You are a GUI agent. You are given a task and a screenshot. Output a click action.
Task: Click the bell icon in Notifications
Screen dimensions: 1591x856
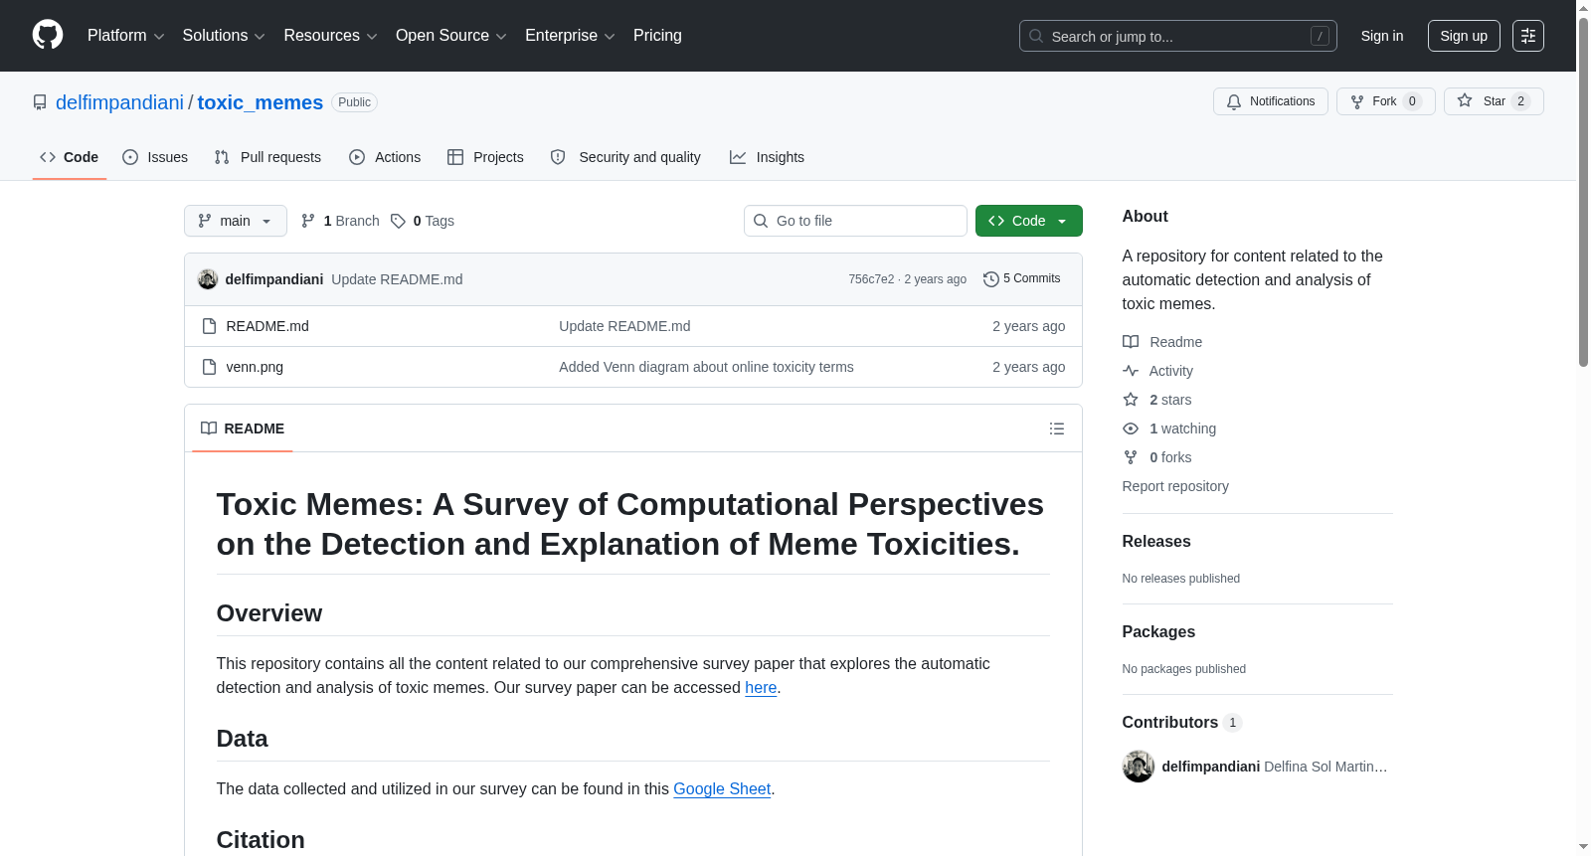click(1234, 101)
